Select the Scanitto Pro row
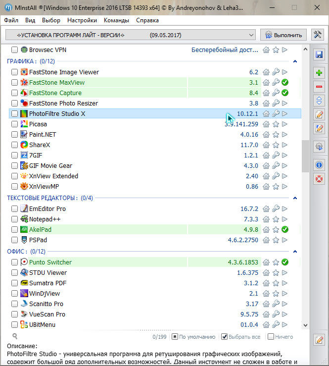This screenshot has width=329, height=366. coord(155,304)
